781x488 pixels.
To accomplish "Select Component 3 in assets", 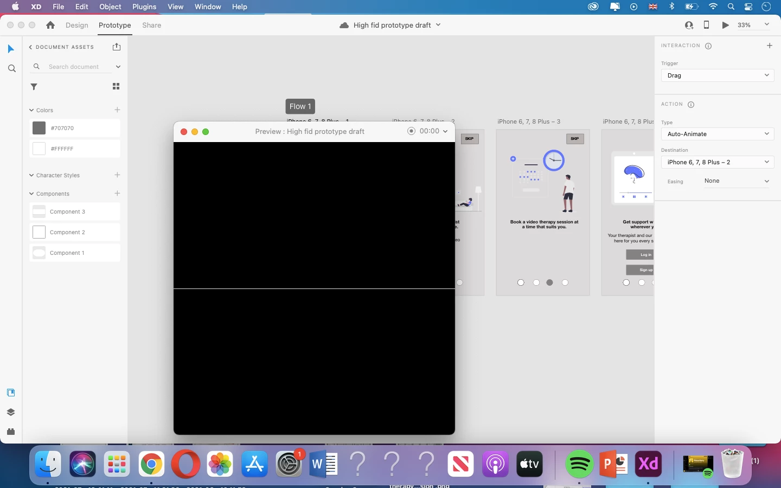I will pyautogui.click(x=75, y=211).
